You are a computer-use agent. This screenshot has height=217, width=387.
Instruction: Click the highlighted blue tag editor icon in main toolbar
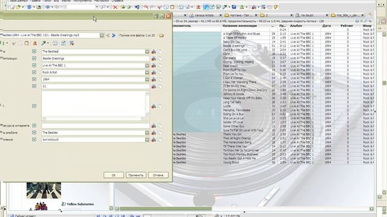(206, 7)
